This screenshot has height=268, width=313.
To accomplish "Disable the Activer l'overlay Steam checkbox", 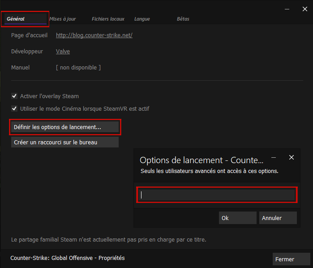I will point(14,96).
